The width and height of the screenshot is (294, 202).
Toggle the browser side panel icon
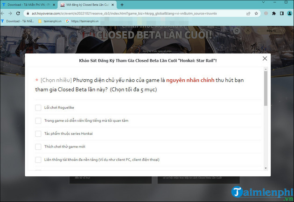click(x=281, y=14)
